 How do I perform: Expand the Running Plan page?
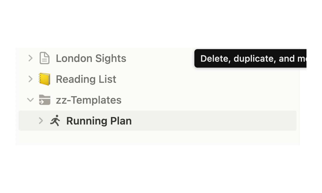[x=41, y=121]
